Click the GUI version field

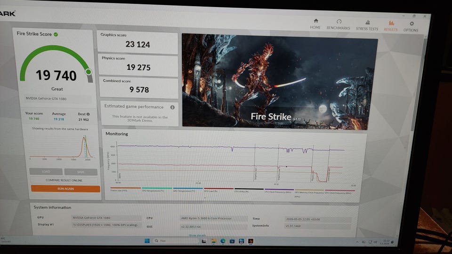[x=214, y=227]
